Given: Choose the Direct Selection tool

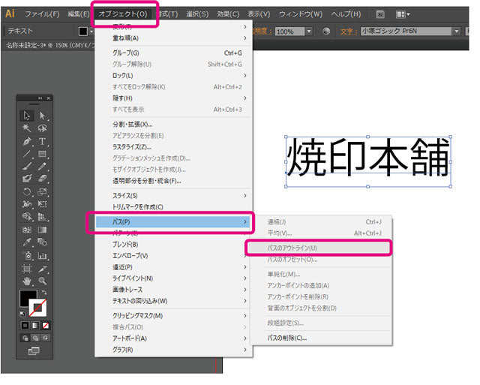Looking at the screenshot, I should tap(43, 115).
